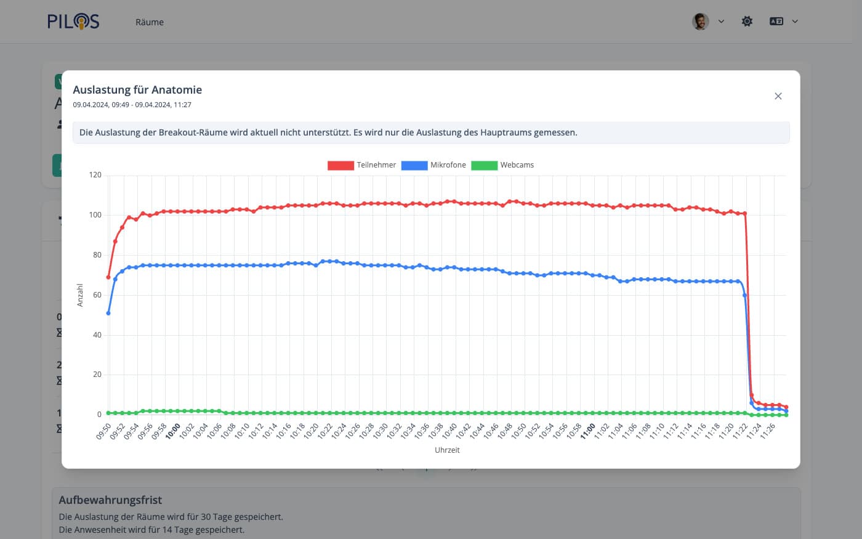Click the Aufbewahrungsfrist heading
The height and width of the screenshot is (539, 862).
tap(110, 500)
